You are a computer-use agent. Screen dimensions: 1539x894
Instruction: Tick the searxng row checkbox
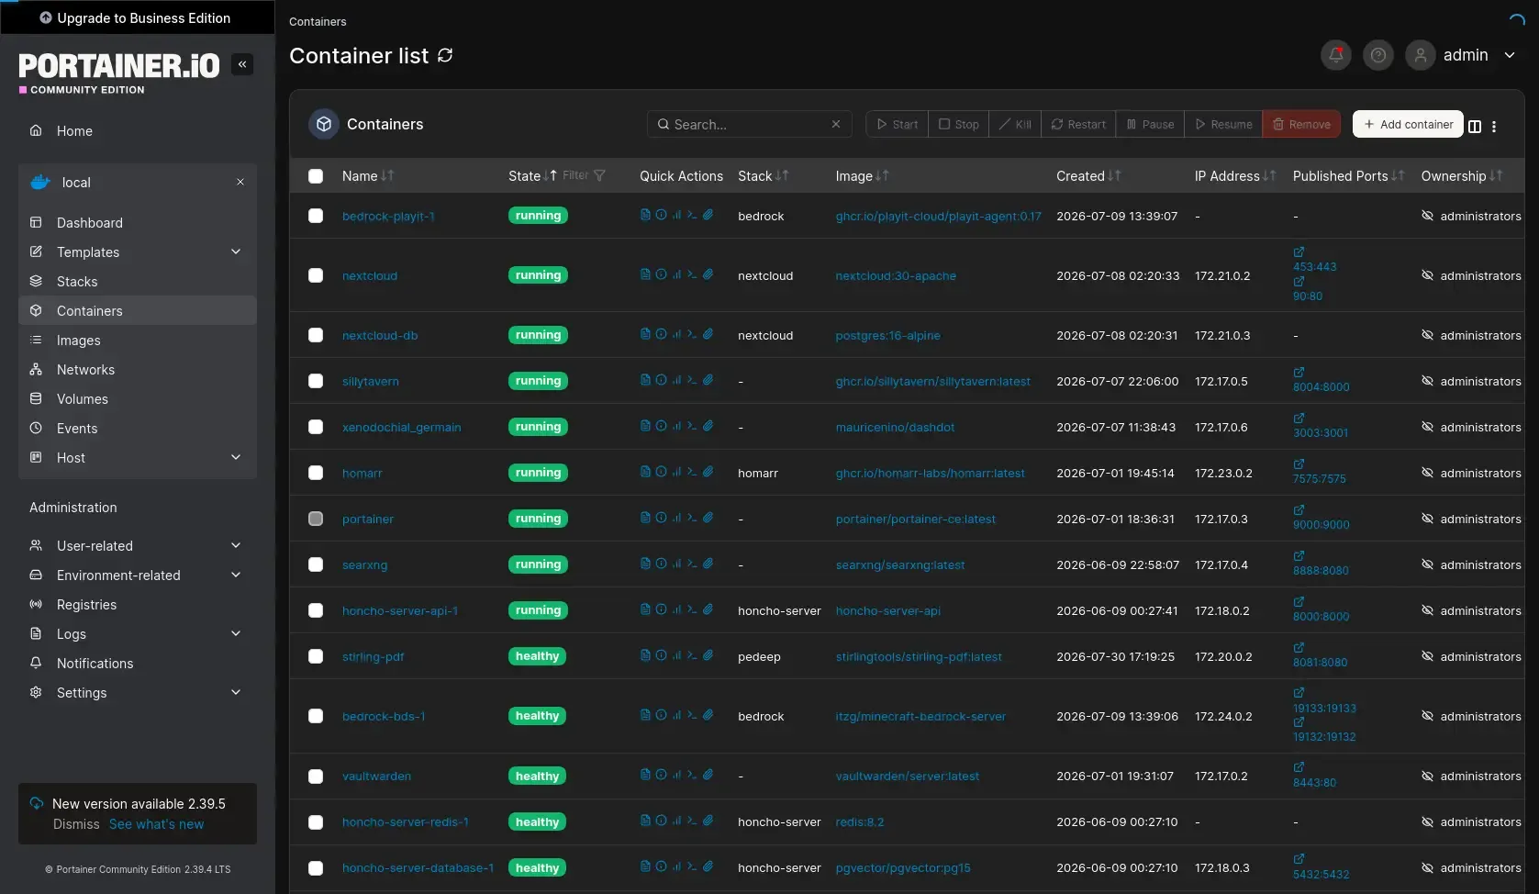(316, 564)
